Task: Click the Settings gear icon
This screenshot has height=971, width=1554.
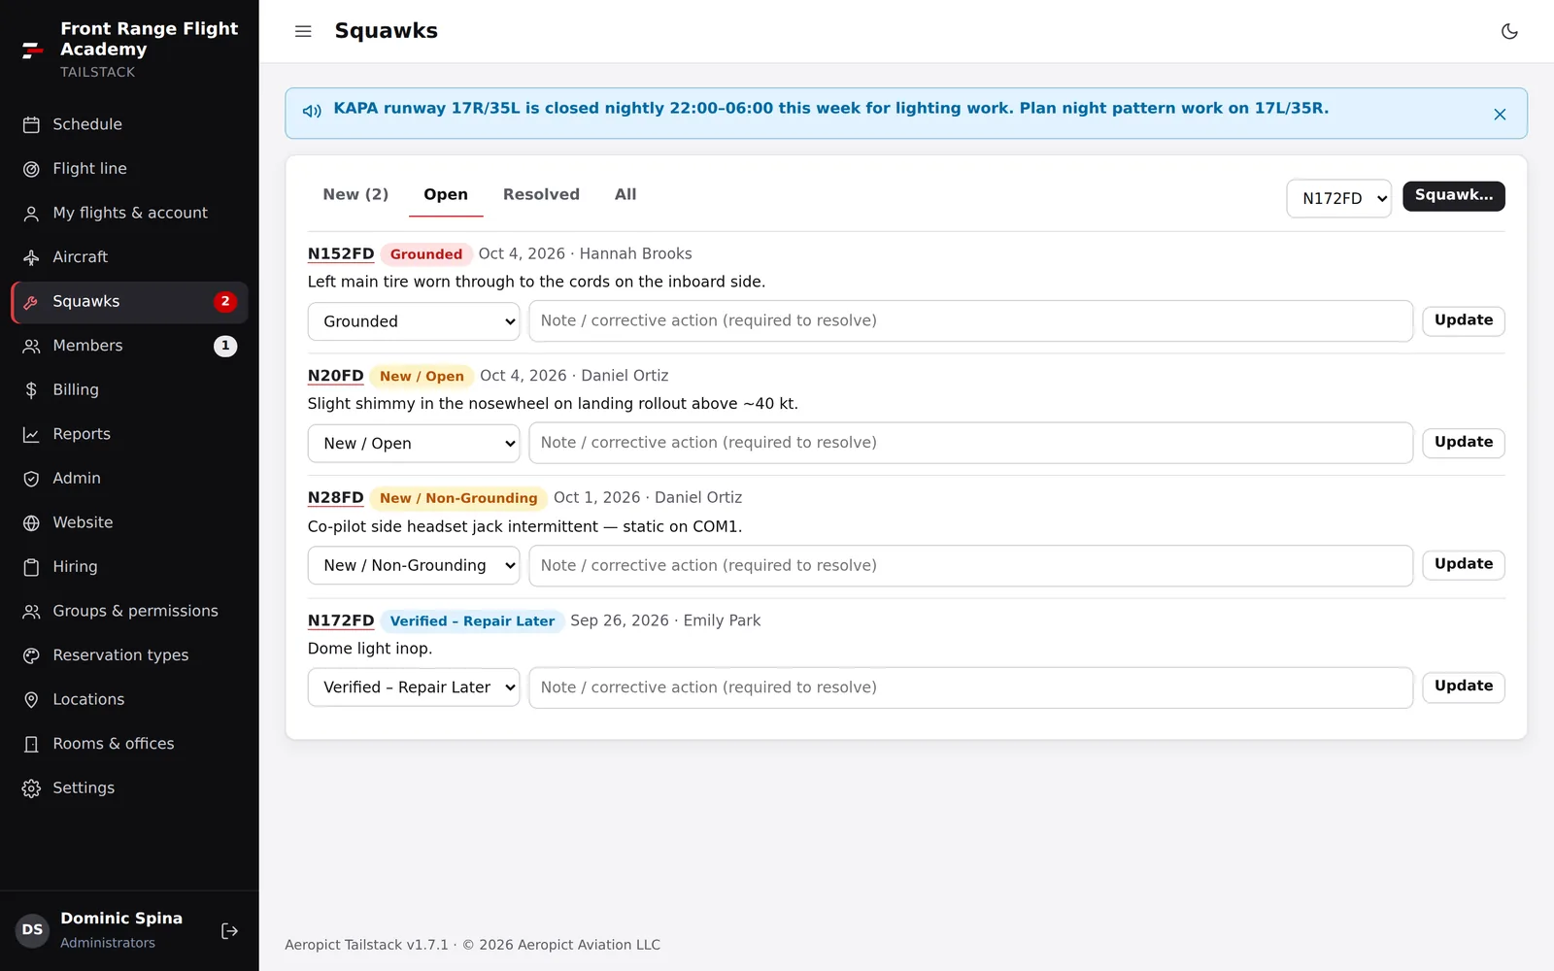Action: tap(31, 787)
